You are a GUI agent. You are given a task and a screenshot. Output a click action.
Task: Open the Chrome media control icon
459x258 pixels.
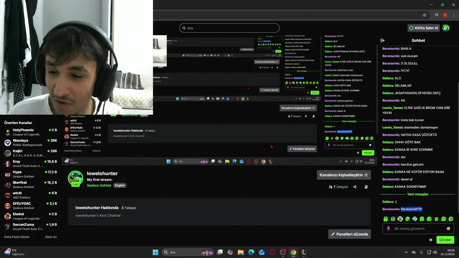click(436, 15)
